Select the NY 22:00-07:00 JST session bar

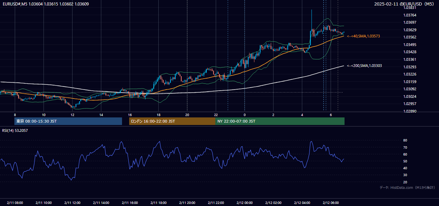coord(280,121)
